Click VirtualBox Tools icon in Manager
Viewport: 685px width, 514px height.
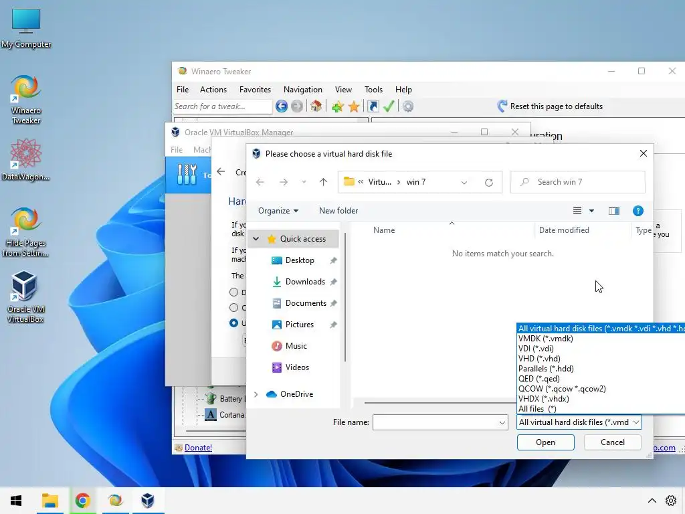[x=187, y=175]
